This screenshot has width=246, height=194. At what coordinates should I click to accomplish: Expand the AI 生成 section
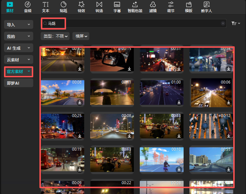tap(19, 48)
